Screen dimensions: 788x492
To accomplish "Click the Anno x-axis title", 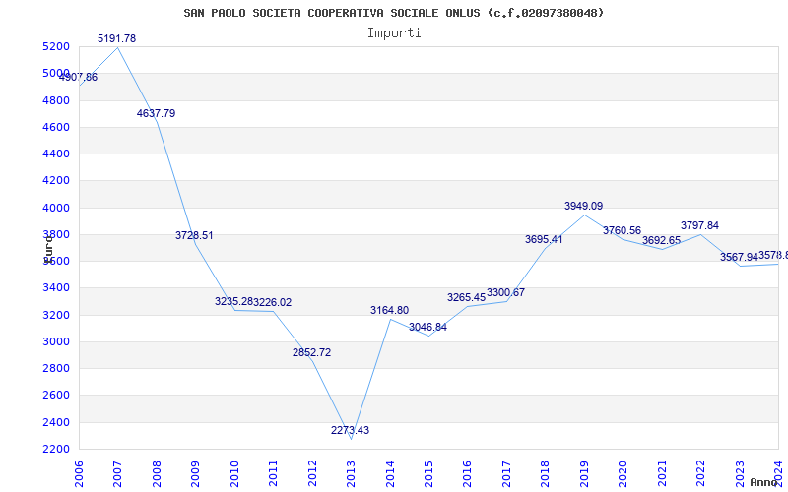I will (762, 482).
